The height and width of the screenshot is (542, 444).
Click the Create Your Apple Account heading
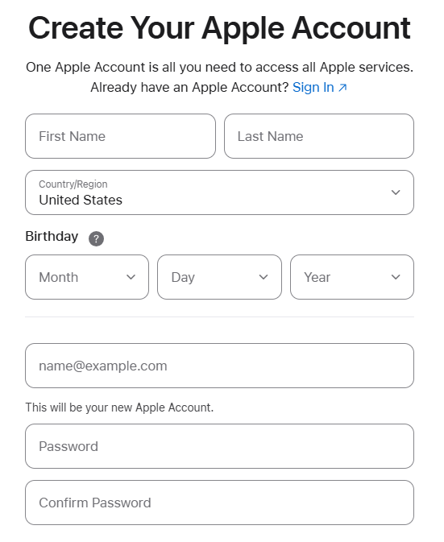tap(219, 28)
